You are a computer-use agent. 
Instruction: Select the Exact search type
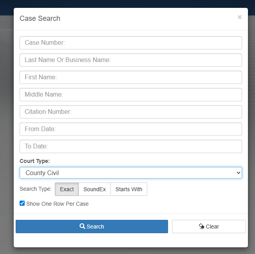67,189
